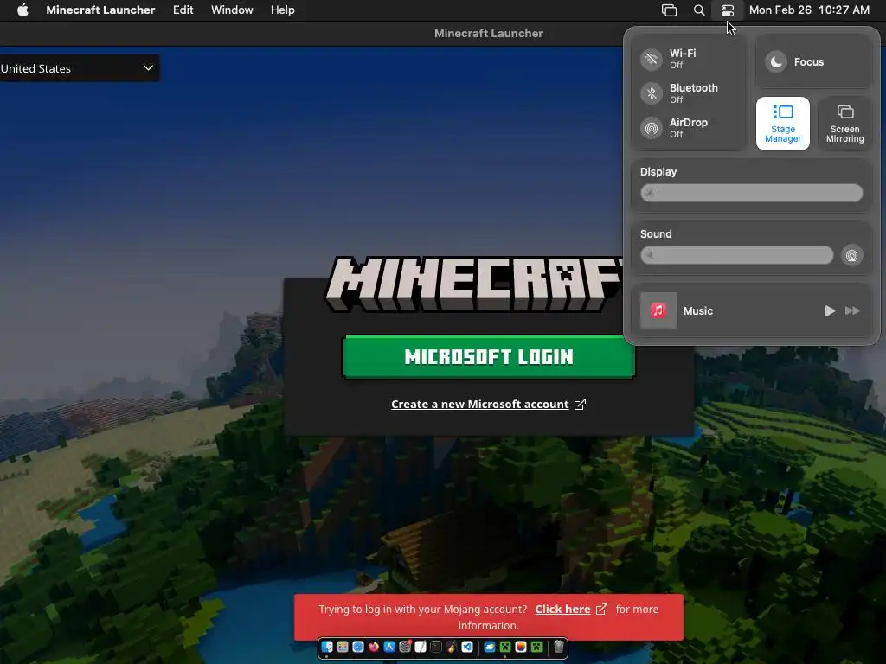Open TextEdit from the dock
Screen dimensions: 886x664
tap(421, 647)
